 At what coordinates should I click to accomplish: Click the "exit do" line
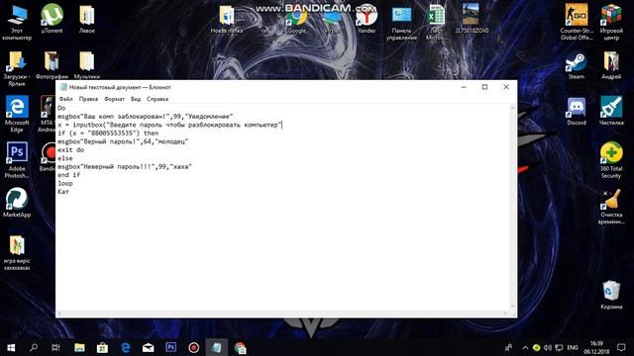click(70, 149)
